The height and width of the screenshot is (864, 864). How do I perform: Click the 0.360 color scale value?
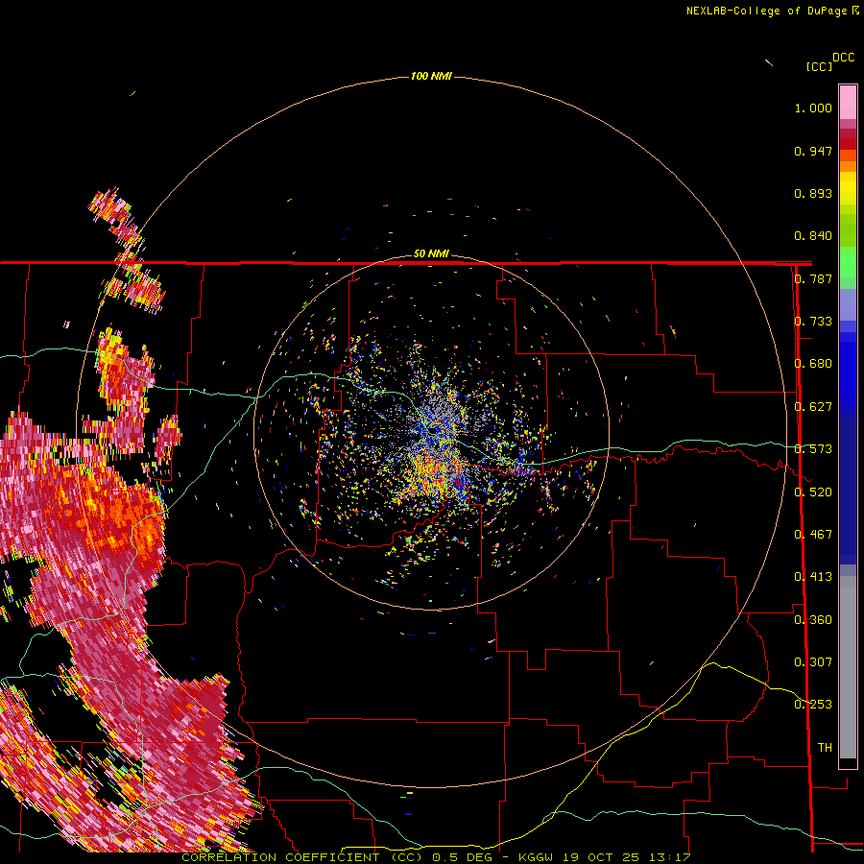[813, 620]
